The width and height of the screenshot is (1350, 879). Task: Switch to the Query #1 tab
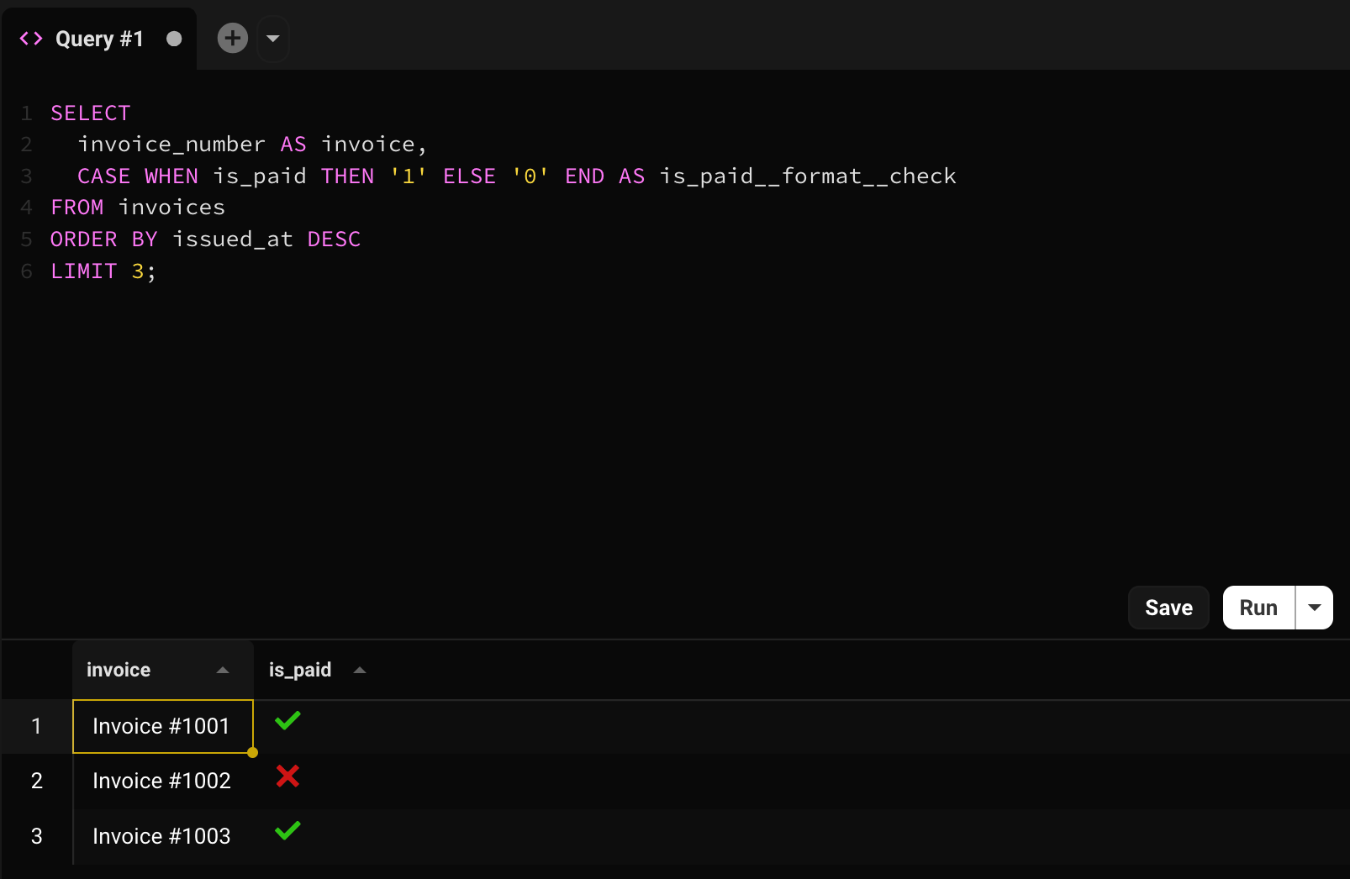(x=99, y=39)
